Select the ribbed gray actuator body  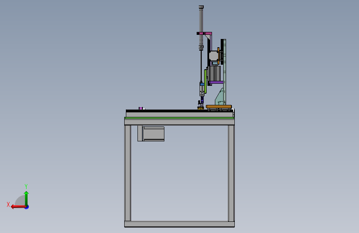(x=214, y=73)
